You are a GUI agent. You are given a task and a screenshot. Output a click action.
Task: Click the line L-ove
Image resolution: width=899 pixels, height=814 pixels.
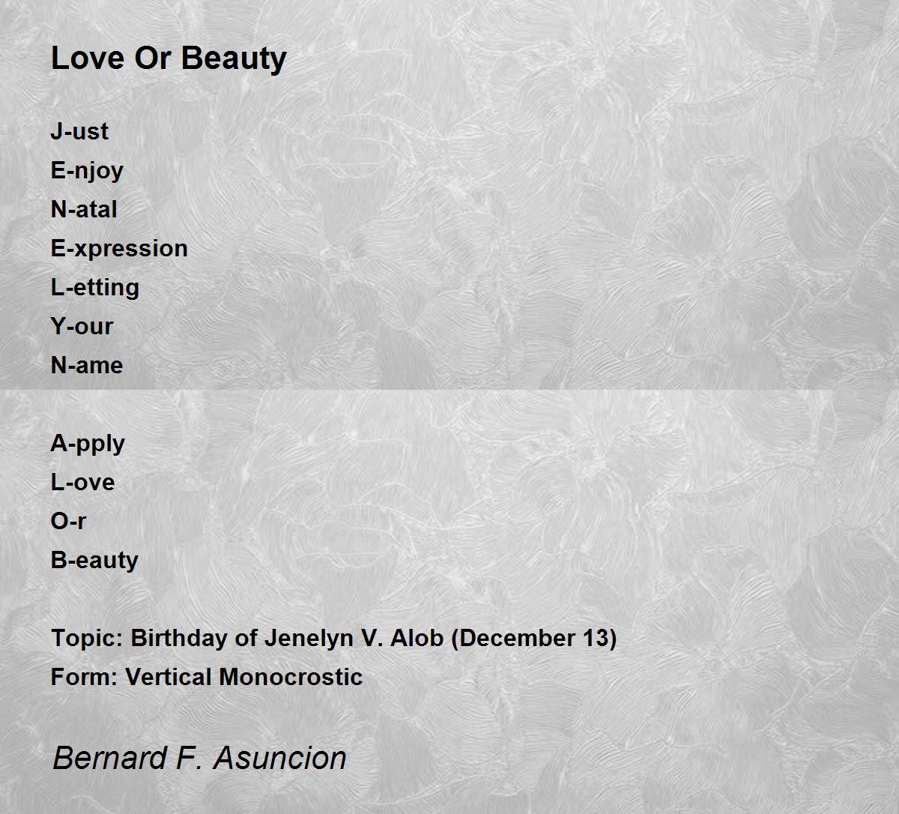tap(82, 482)
